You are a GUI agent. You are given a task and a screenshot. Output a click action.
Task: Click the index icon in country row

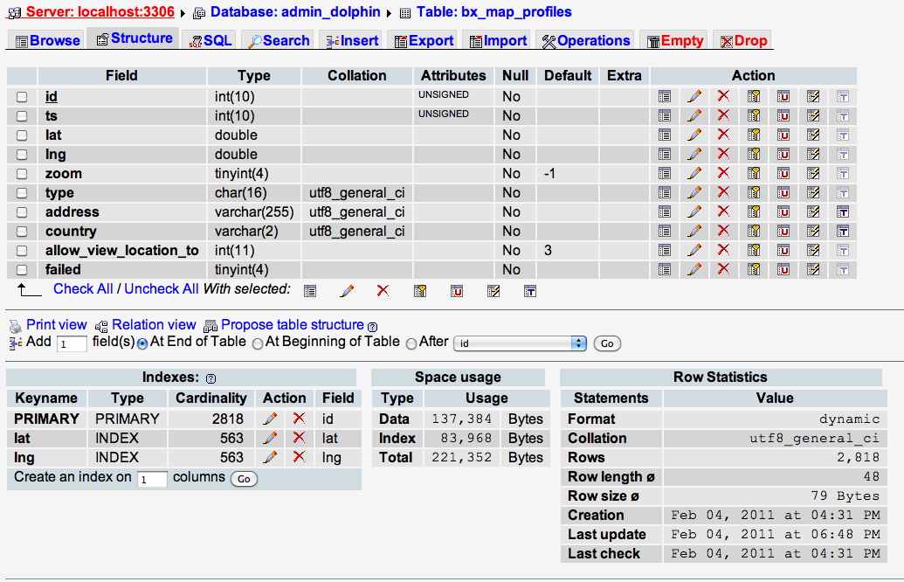(813, 232)
